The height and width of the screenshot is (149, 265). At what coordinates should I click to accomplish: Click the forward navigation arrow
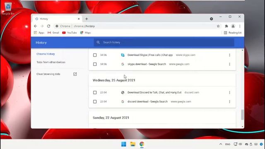pyautogui.click(x=42, y=26)
